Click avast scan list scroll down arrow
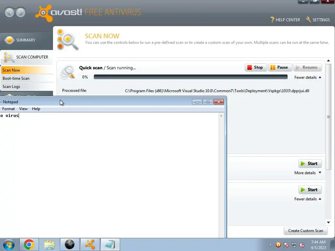This screenshot has height=251, width=335. click(328, 222)
